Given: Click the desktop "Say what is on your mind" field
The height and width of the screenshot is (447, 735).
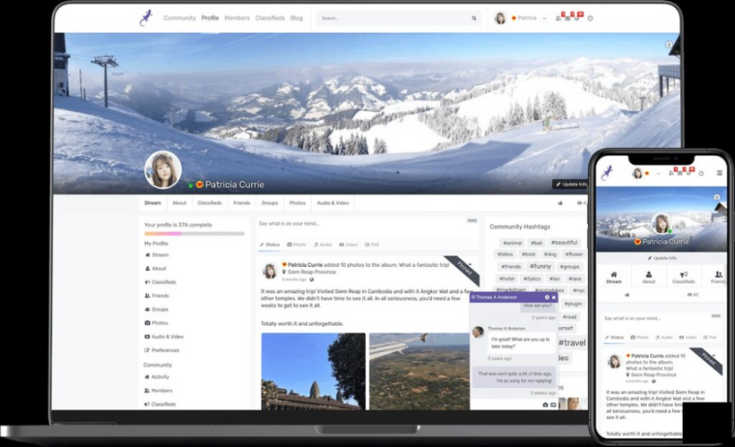Looking at the screenshot, I should click(359, 224).
